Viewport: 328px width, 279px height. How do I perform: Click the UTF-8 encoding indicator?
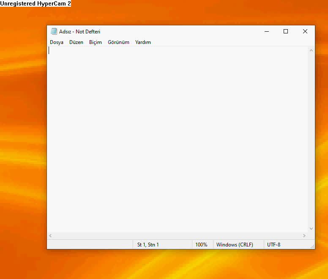pyautogui.click(x=273, y=245)
